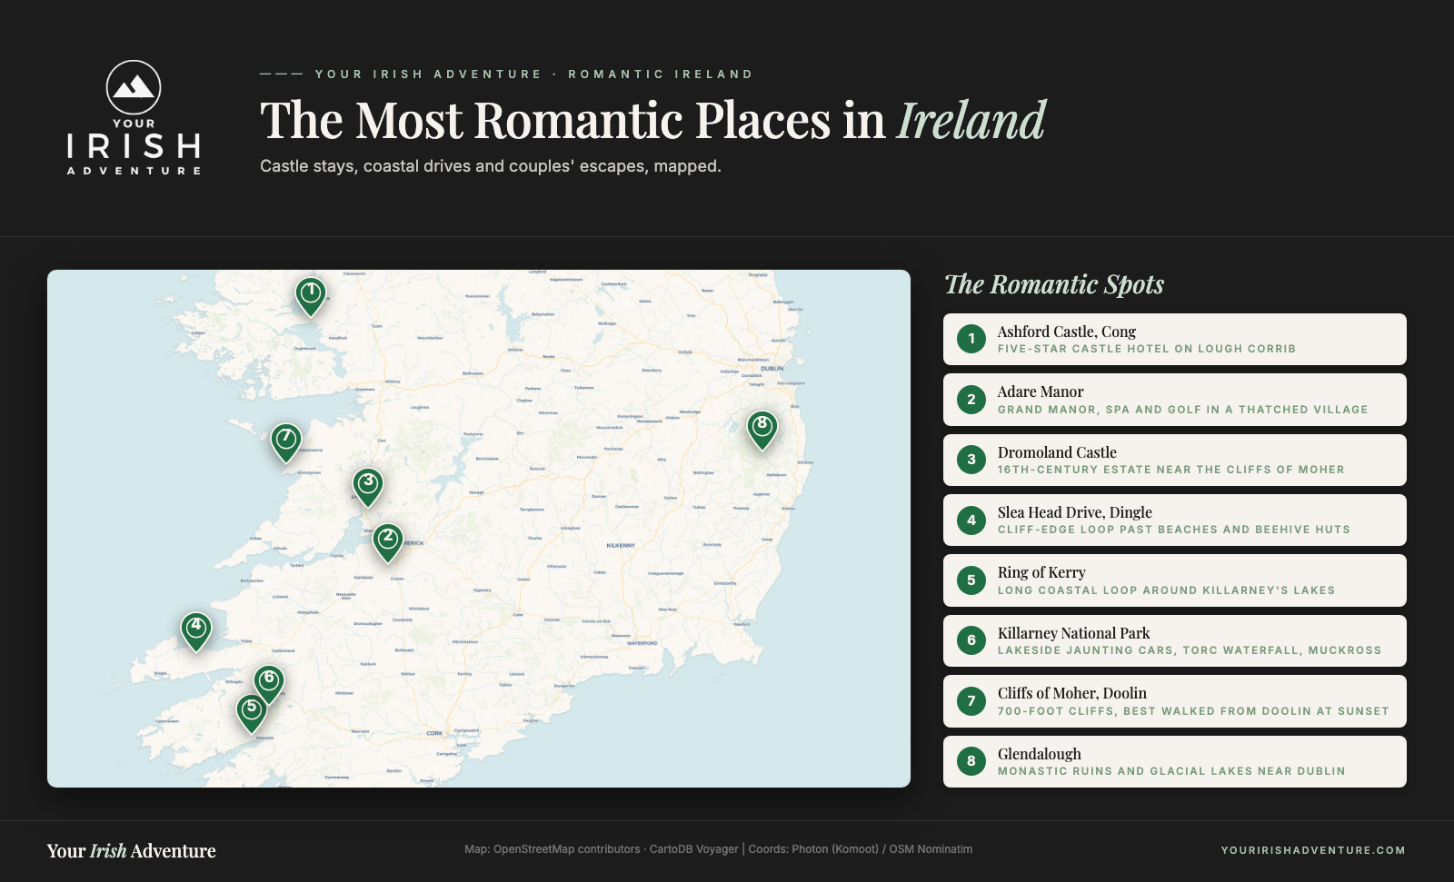Screen dimensions: 1454x882
Task: Select the Ashford Castle, Cong title
Action: coord(1067,332)
